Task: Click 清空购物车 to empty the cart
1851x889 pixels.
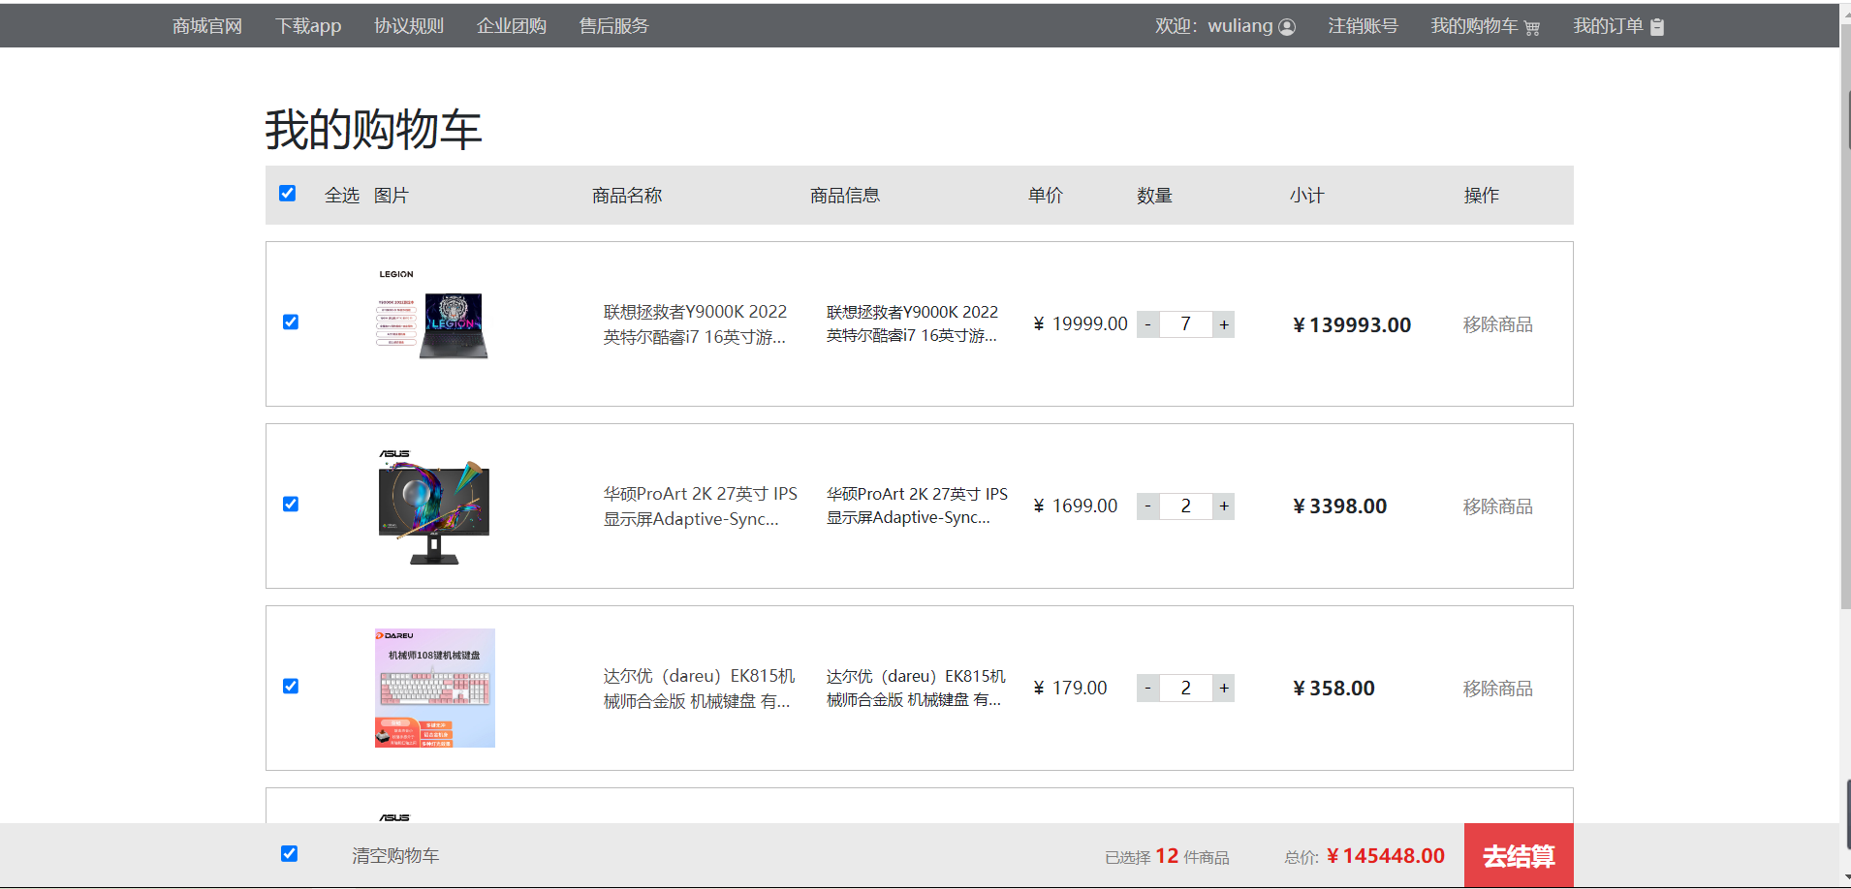Action: [x=395, y=856]
